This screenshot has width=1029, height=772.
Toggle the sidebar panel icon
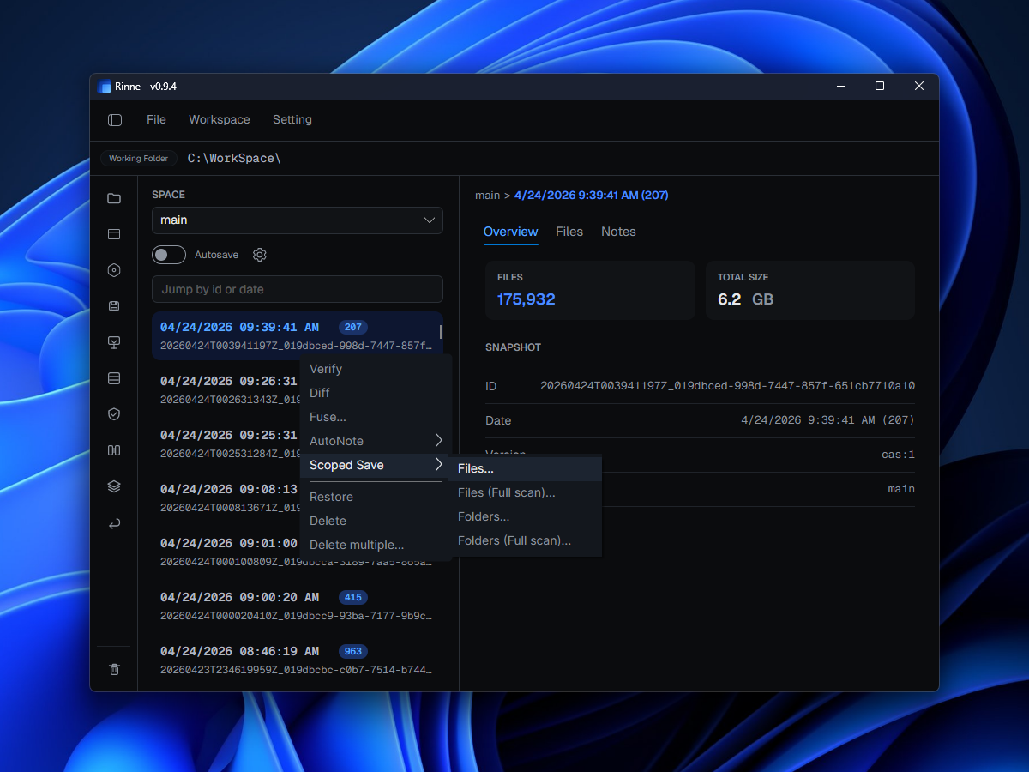pyautogui.click(x=115, y=120)
